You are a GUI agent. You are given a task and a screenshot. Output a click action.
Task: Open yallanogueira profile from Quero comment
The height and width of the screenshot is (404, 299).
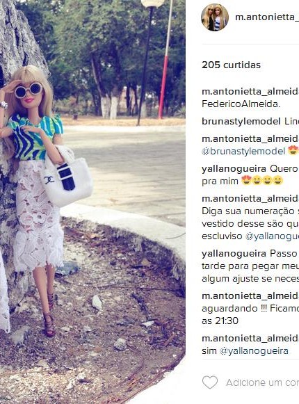(234, 169)
